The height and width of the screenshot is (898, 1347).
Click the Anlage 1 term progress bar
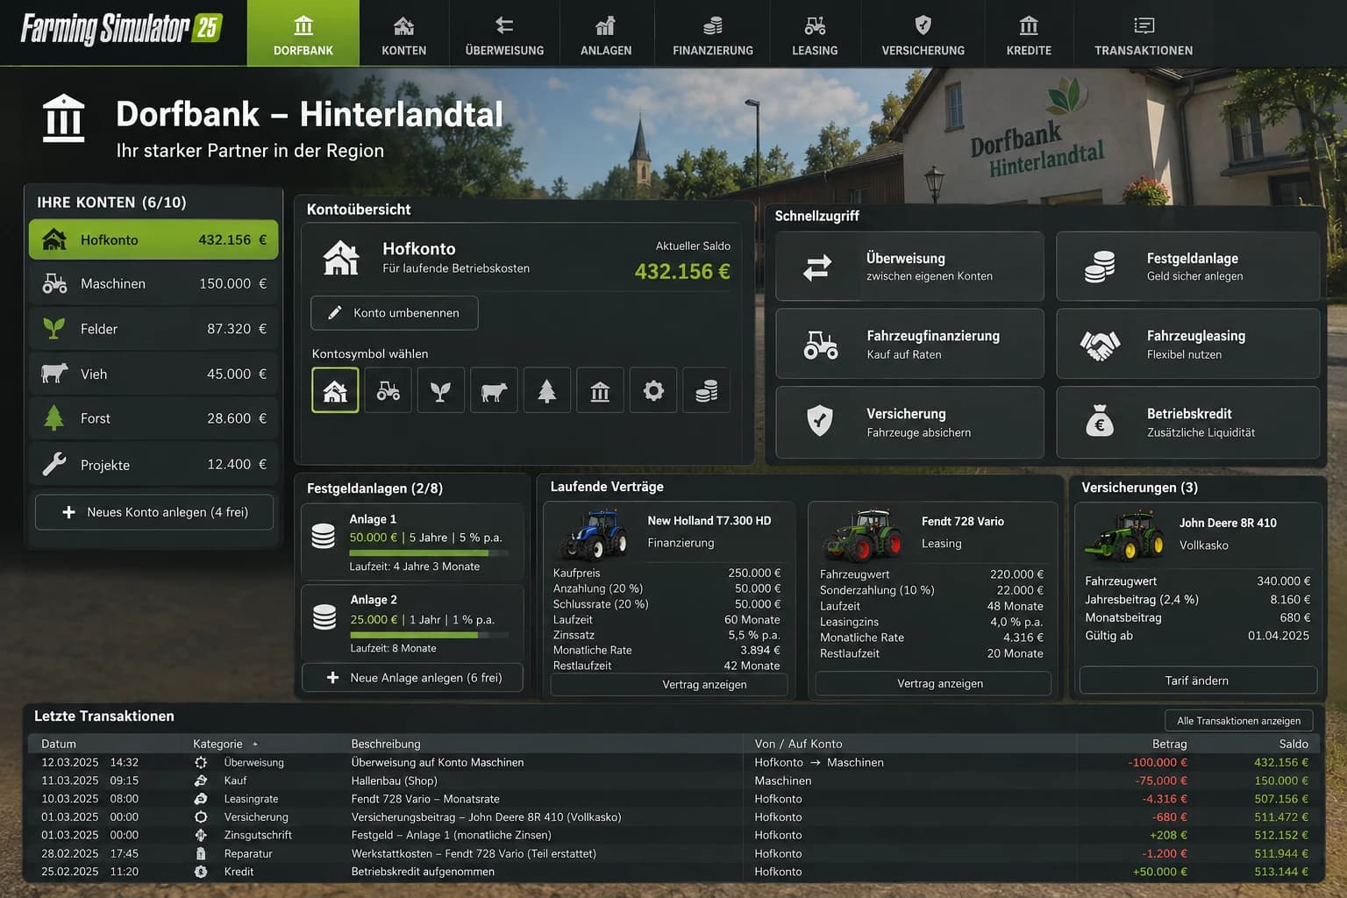[x=428, y=553]
